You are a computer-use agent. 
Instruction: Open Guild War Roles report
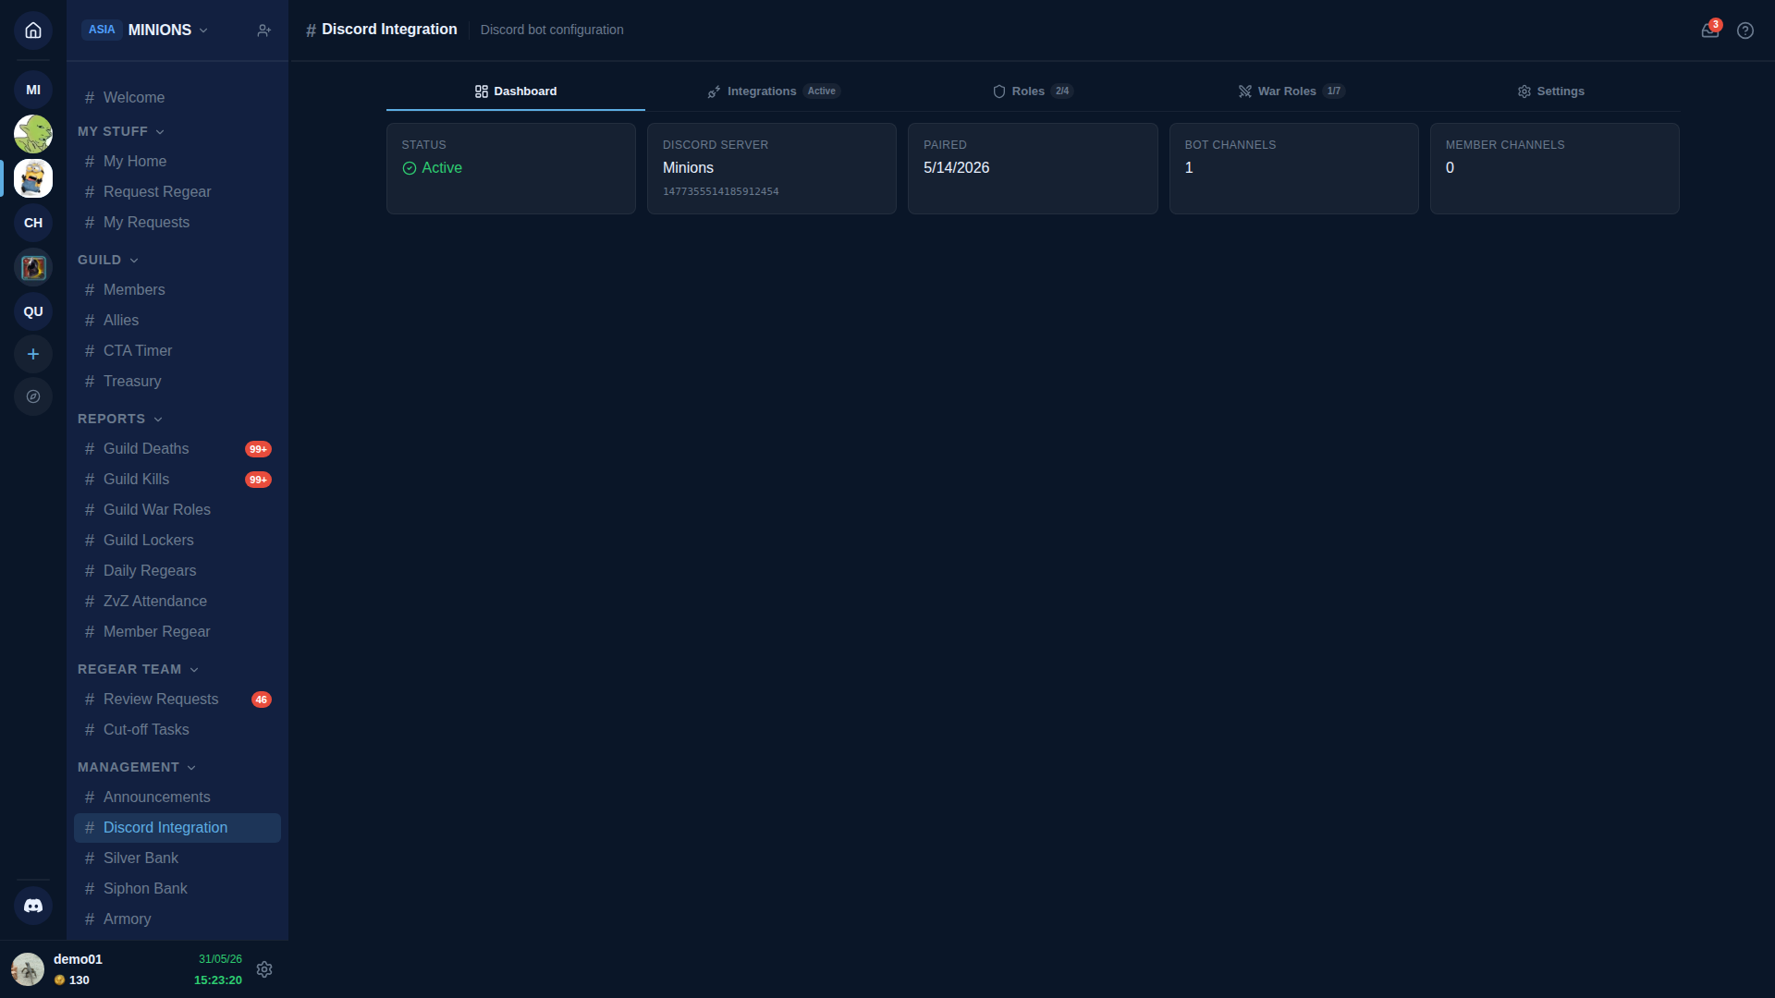tap(177, 510)
